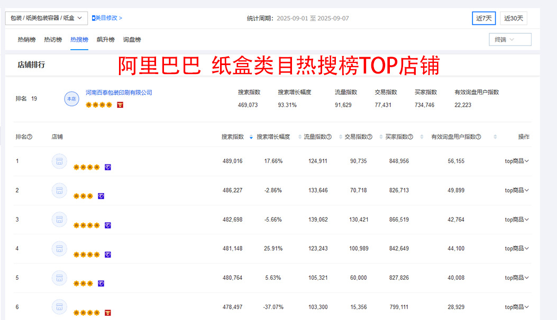Screen dimensions: 557x320
Task: Switch to the 热销榜 tab
Action: pyautogui.click(x=26, y=40)
